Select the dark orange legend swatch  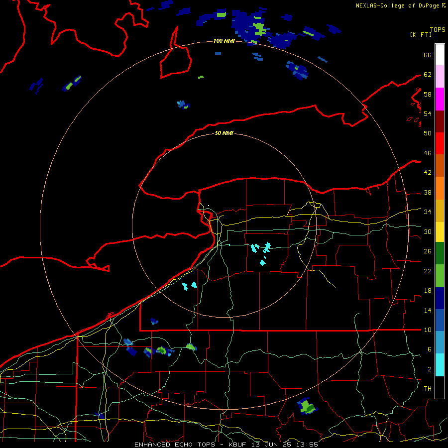440,166
